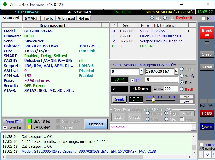
Task: Click the green LBA 48 bit indicator
Action: click(30, 121)
